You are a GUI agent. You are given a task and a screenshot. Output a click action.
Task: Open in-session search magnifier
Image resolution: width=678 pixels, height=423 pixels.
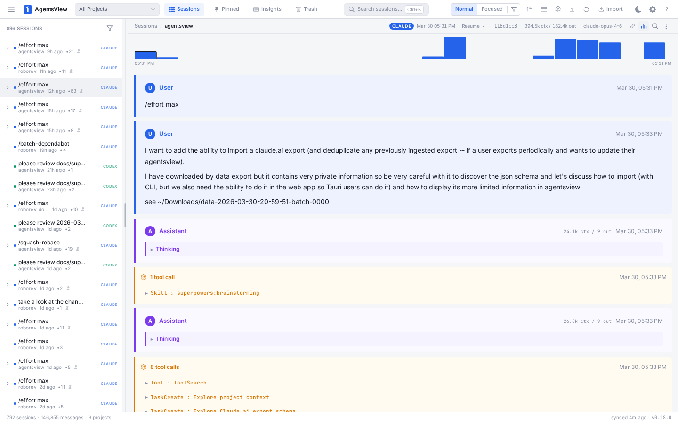[655, 26]
